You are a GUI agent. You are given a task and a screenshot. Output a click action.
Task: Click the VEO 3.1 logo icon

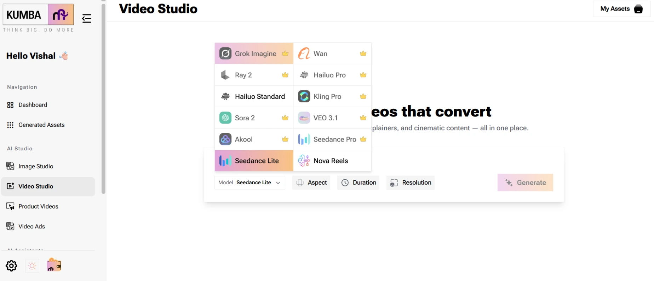click(x=304, y=118)
